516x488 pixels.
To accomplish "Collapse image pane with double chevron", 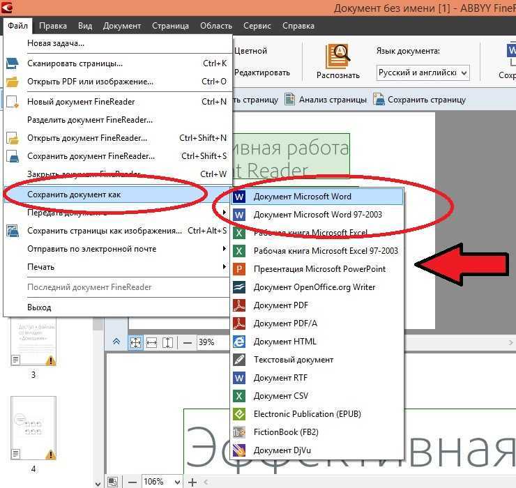I will coord(116,342).
